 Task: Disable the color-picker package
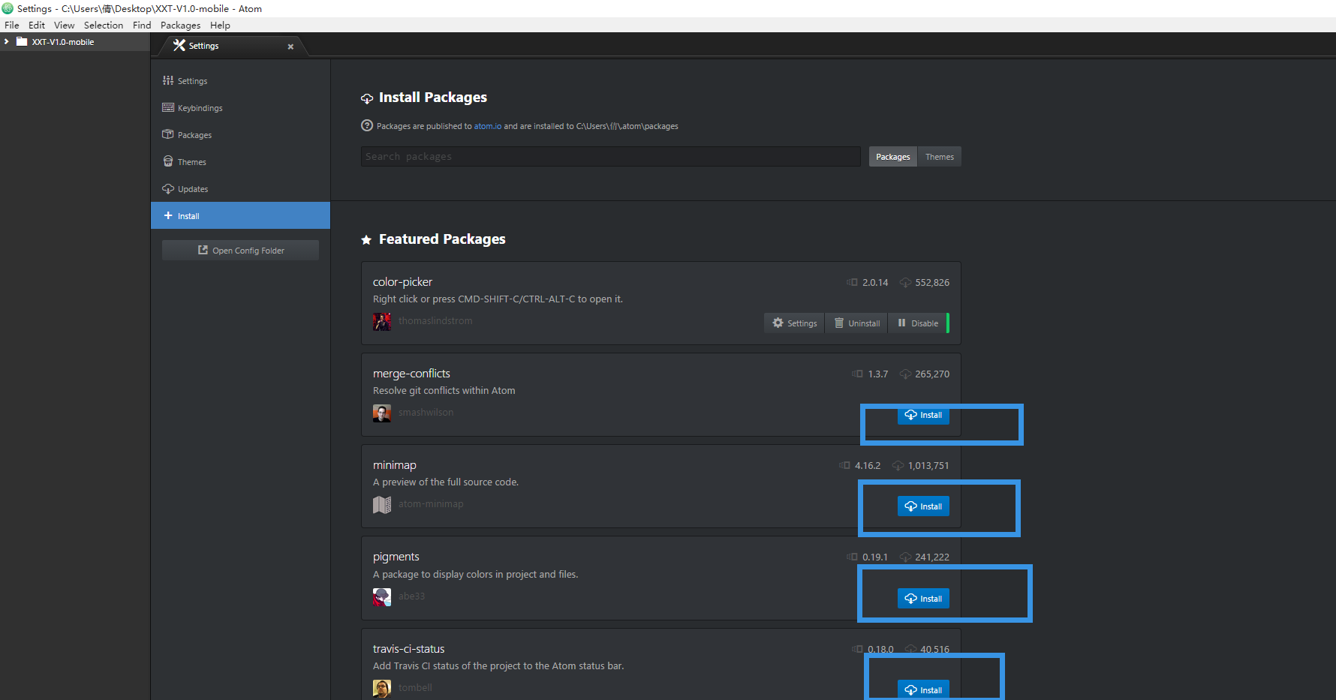(x=918, y=323)
